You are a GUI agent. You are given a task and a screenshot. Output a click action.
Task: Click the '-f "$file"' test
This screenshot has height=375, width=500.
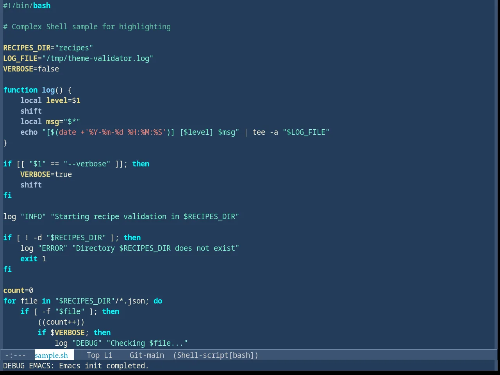pyautogui.click(x=63, y=311)
